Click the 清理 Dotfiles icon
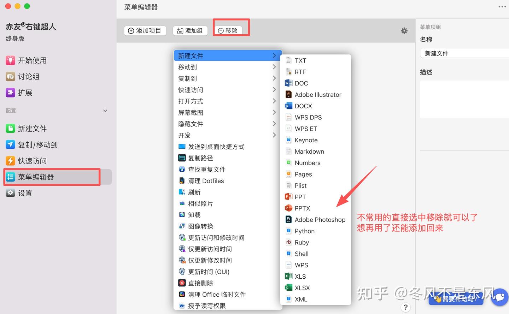Screen dimensions: 509x314 click(x=182, y=181)
